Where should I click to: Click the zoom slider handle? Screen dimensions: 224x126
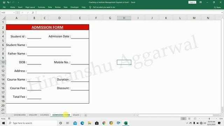[x=209, y=119]
